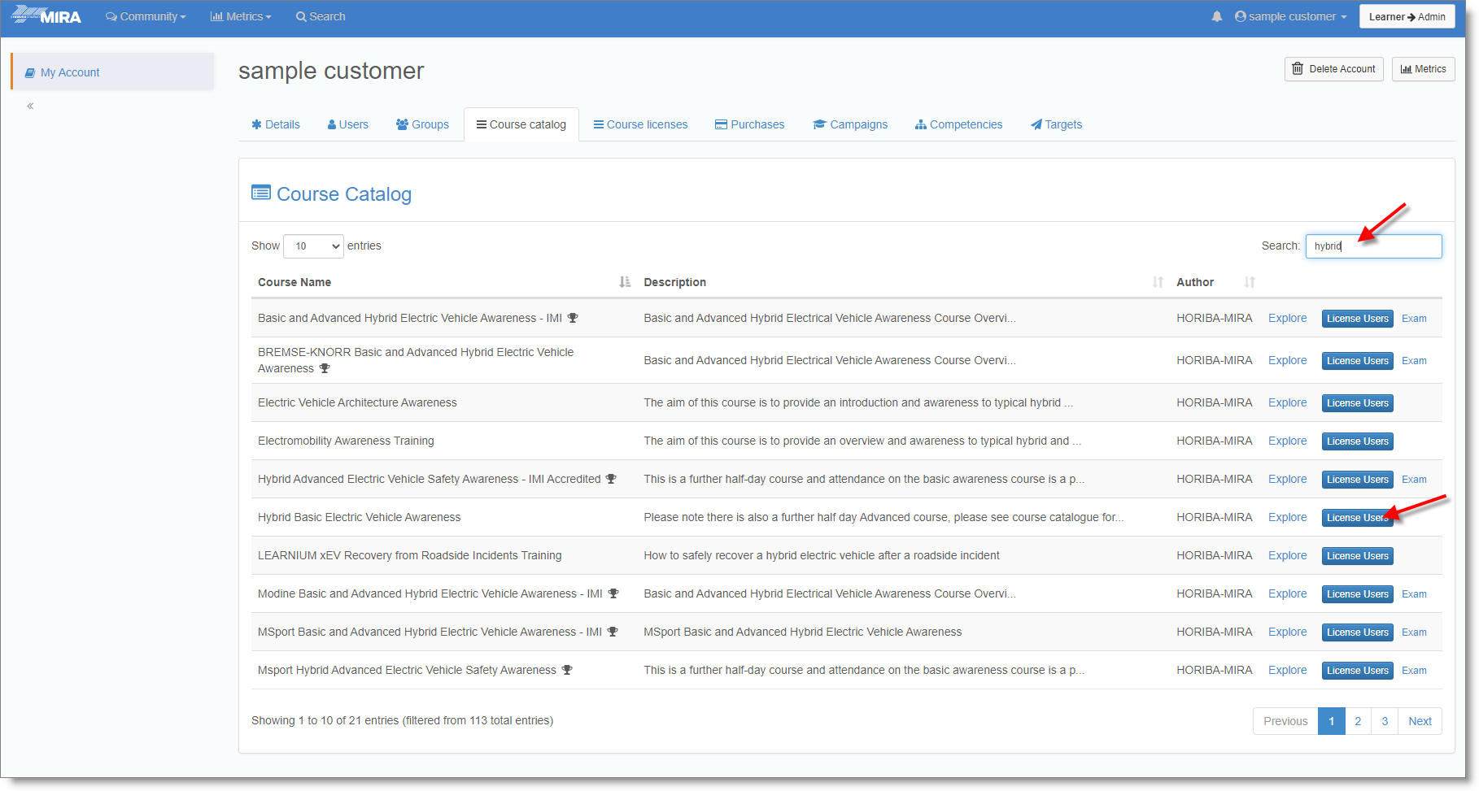Open Exam for Basic and Advanced Hybrid - IMI course
1479x791 pixels.
[1414, 319]
